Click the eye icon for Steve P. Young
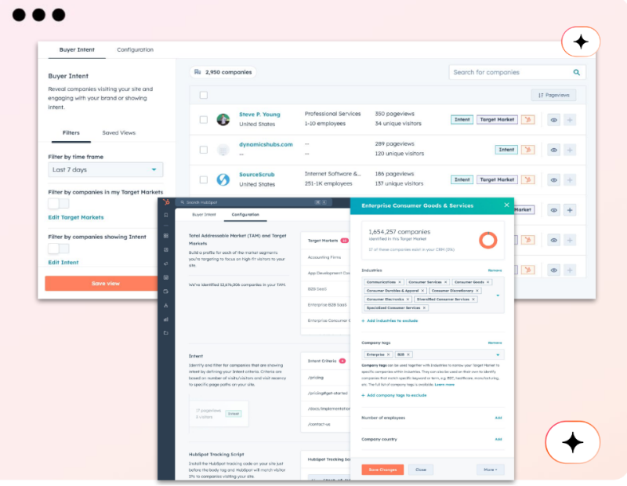This screenshot has width=627, height=486. pos(554,120)
